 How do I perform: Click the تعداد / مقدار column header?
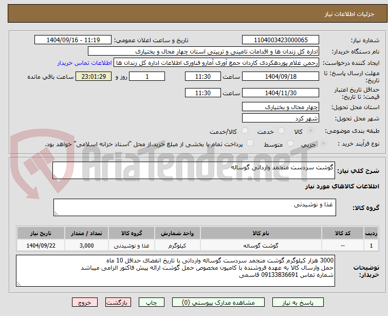point(87,233)
